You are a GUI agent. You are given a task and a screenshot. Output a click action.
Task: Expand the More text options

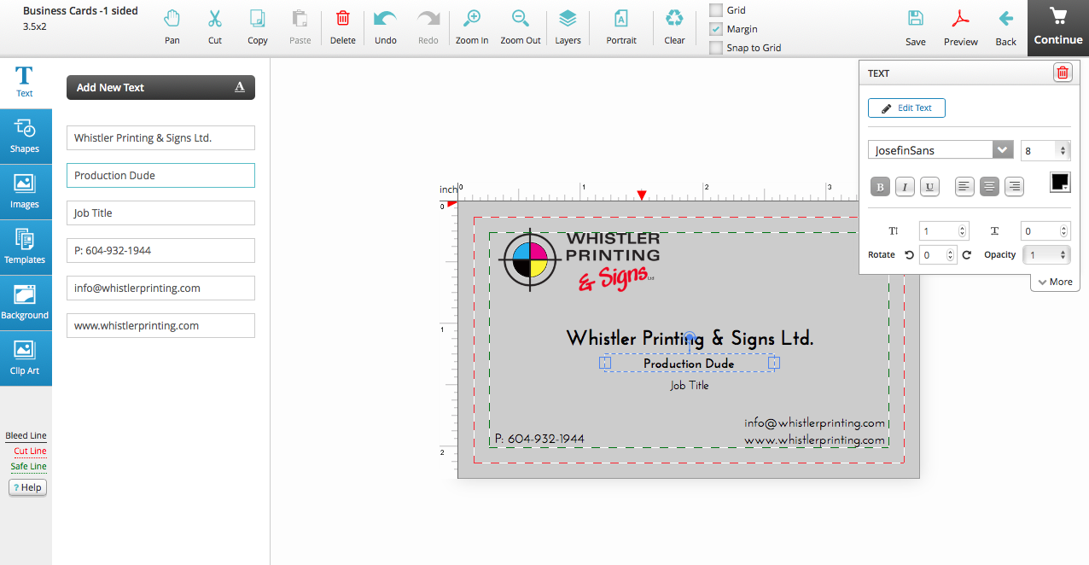[1054, 282]
